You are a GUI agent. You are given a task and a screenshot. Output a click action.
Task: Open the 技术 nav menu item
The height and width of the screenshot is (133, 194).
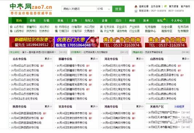click(146, 20)
